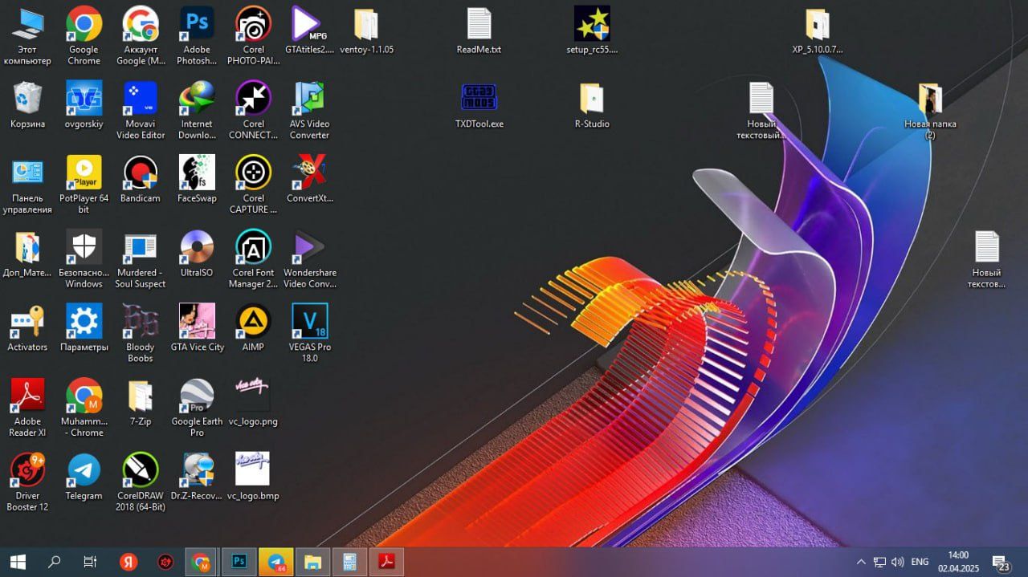Switch to Photoshop on the taskbar

pos(239,562)
